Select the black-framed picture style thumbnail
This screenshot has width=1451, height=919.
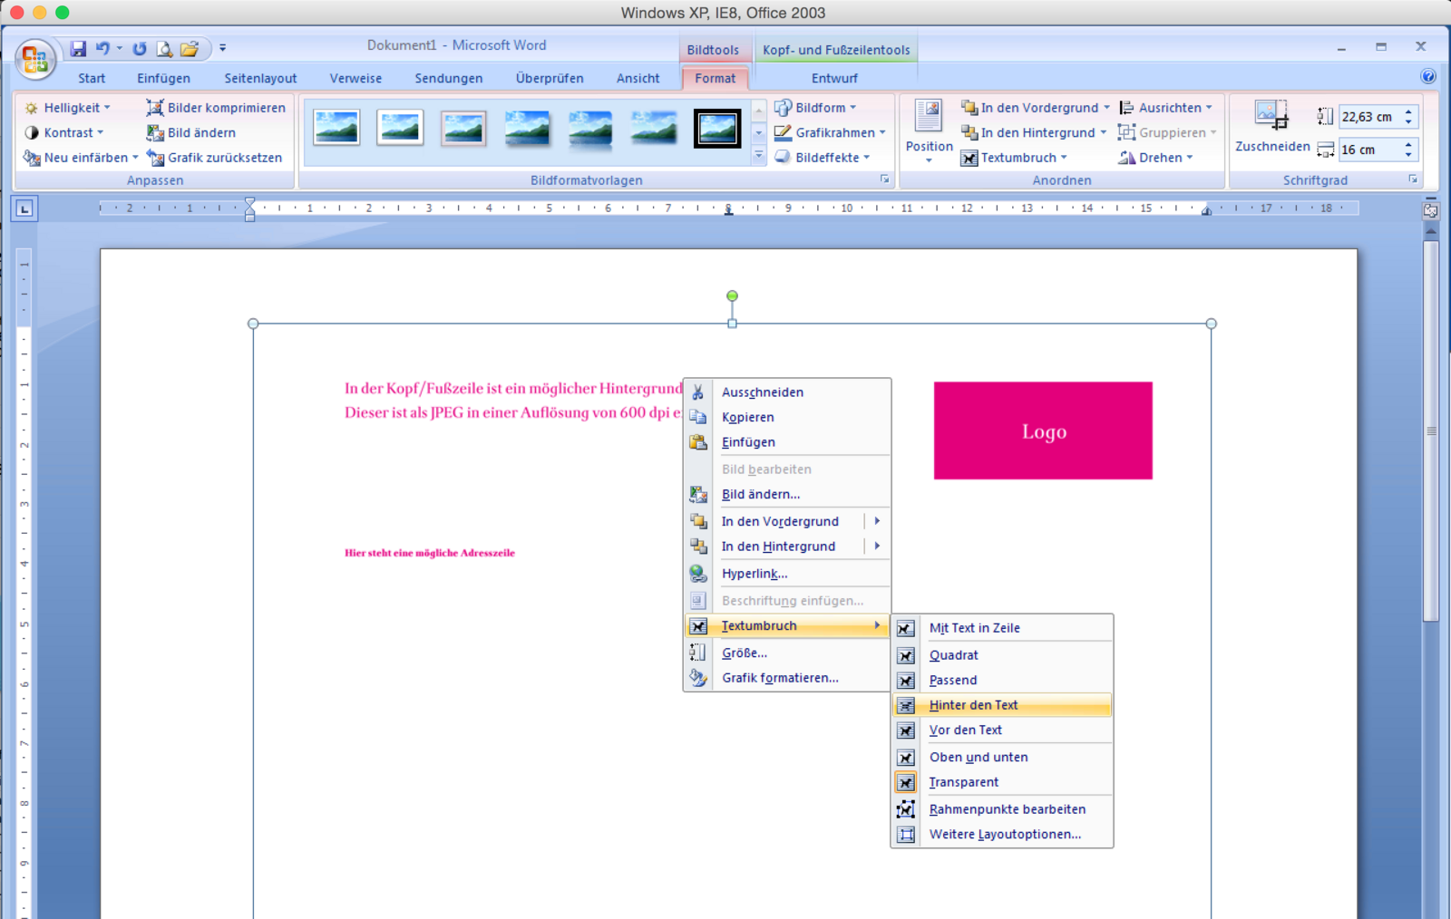click(x=716, y=129)
